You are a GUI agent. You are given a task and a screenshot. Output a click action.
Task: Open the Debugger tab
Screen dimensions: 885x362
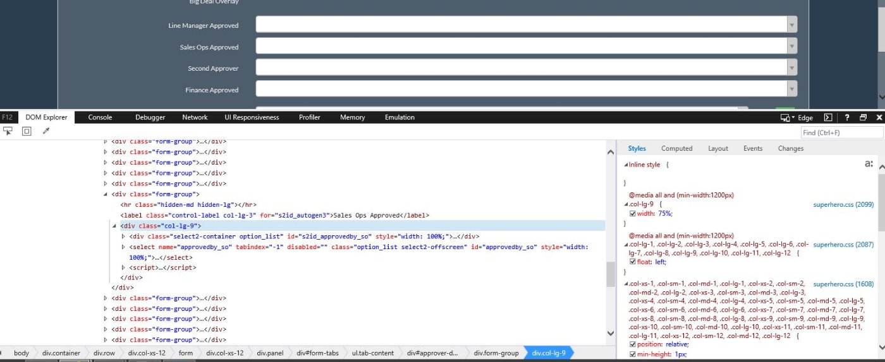[150, 117]
